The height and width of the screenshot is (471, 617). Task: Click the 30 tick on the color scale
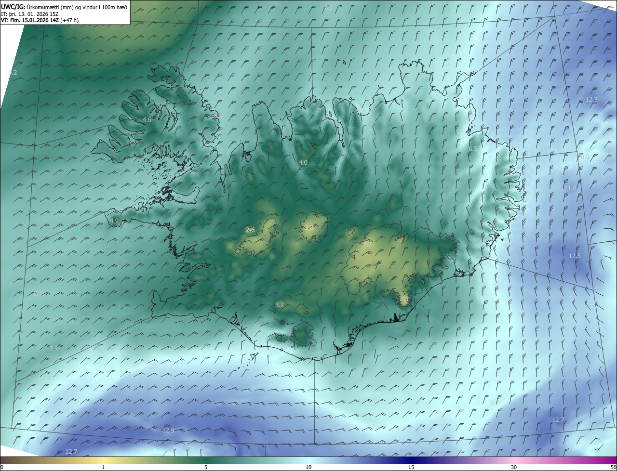pyautogui.click(x=514, y=467)
